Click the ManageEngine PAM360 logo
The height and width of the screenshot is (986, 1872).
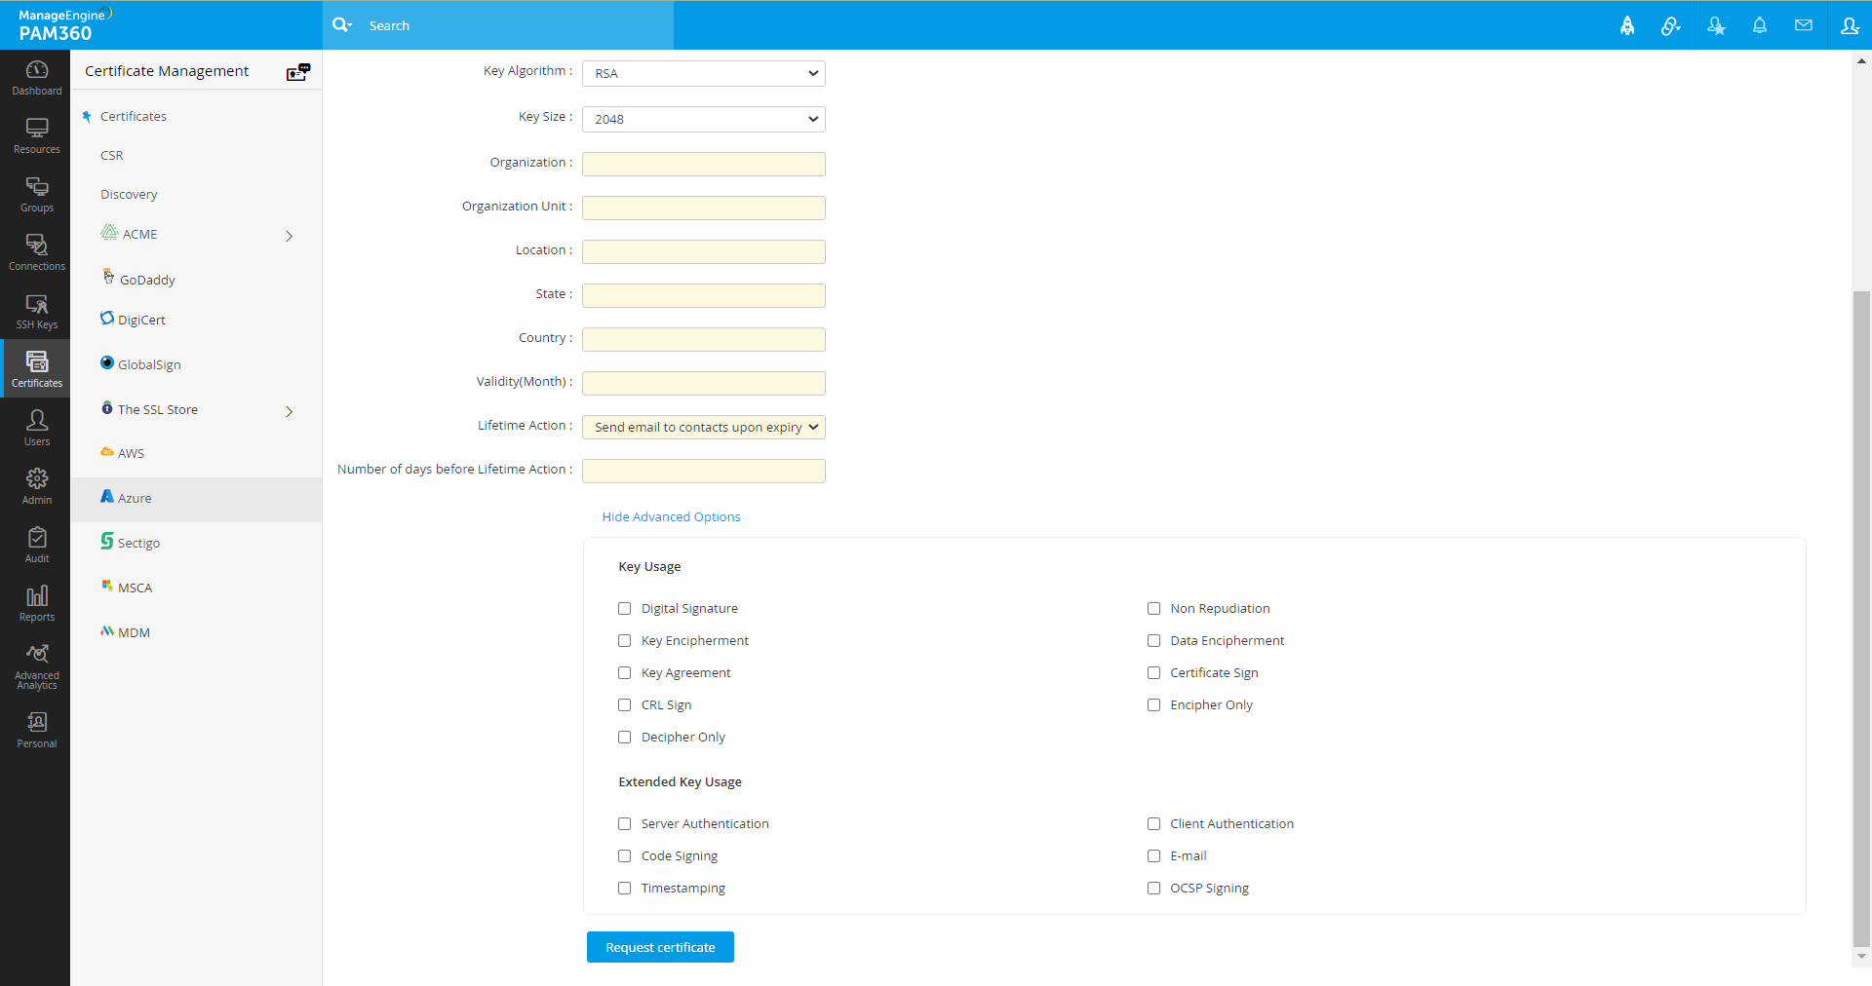(x=64, y=25)
